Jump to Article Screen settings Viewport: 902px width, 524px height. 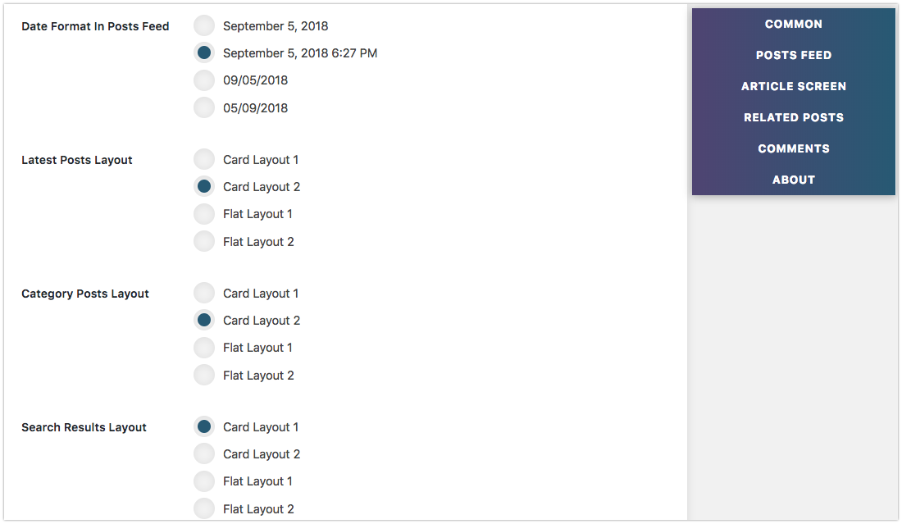793,86
